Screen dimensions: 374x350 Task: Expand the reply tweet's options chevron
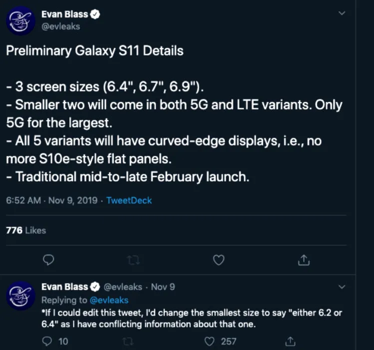click(x=342, y=287)
